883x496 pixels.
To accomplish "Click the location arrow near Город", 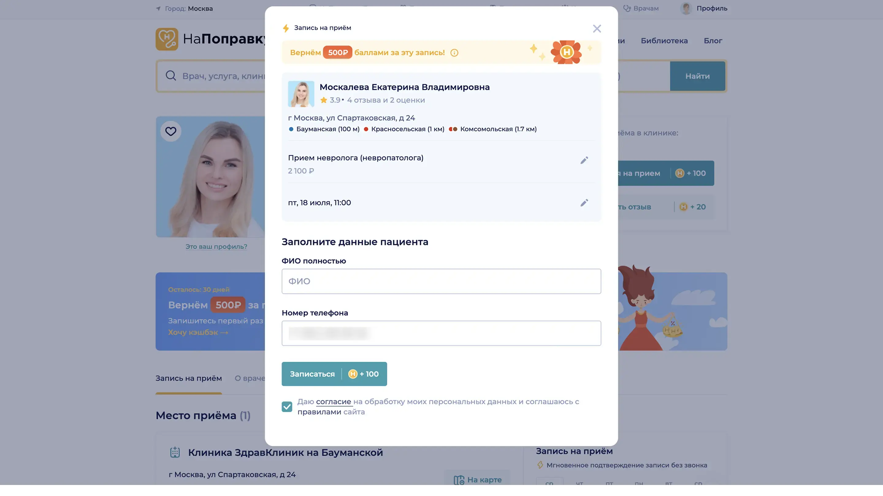I will (159, 9).
